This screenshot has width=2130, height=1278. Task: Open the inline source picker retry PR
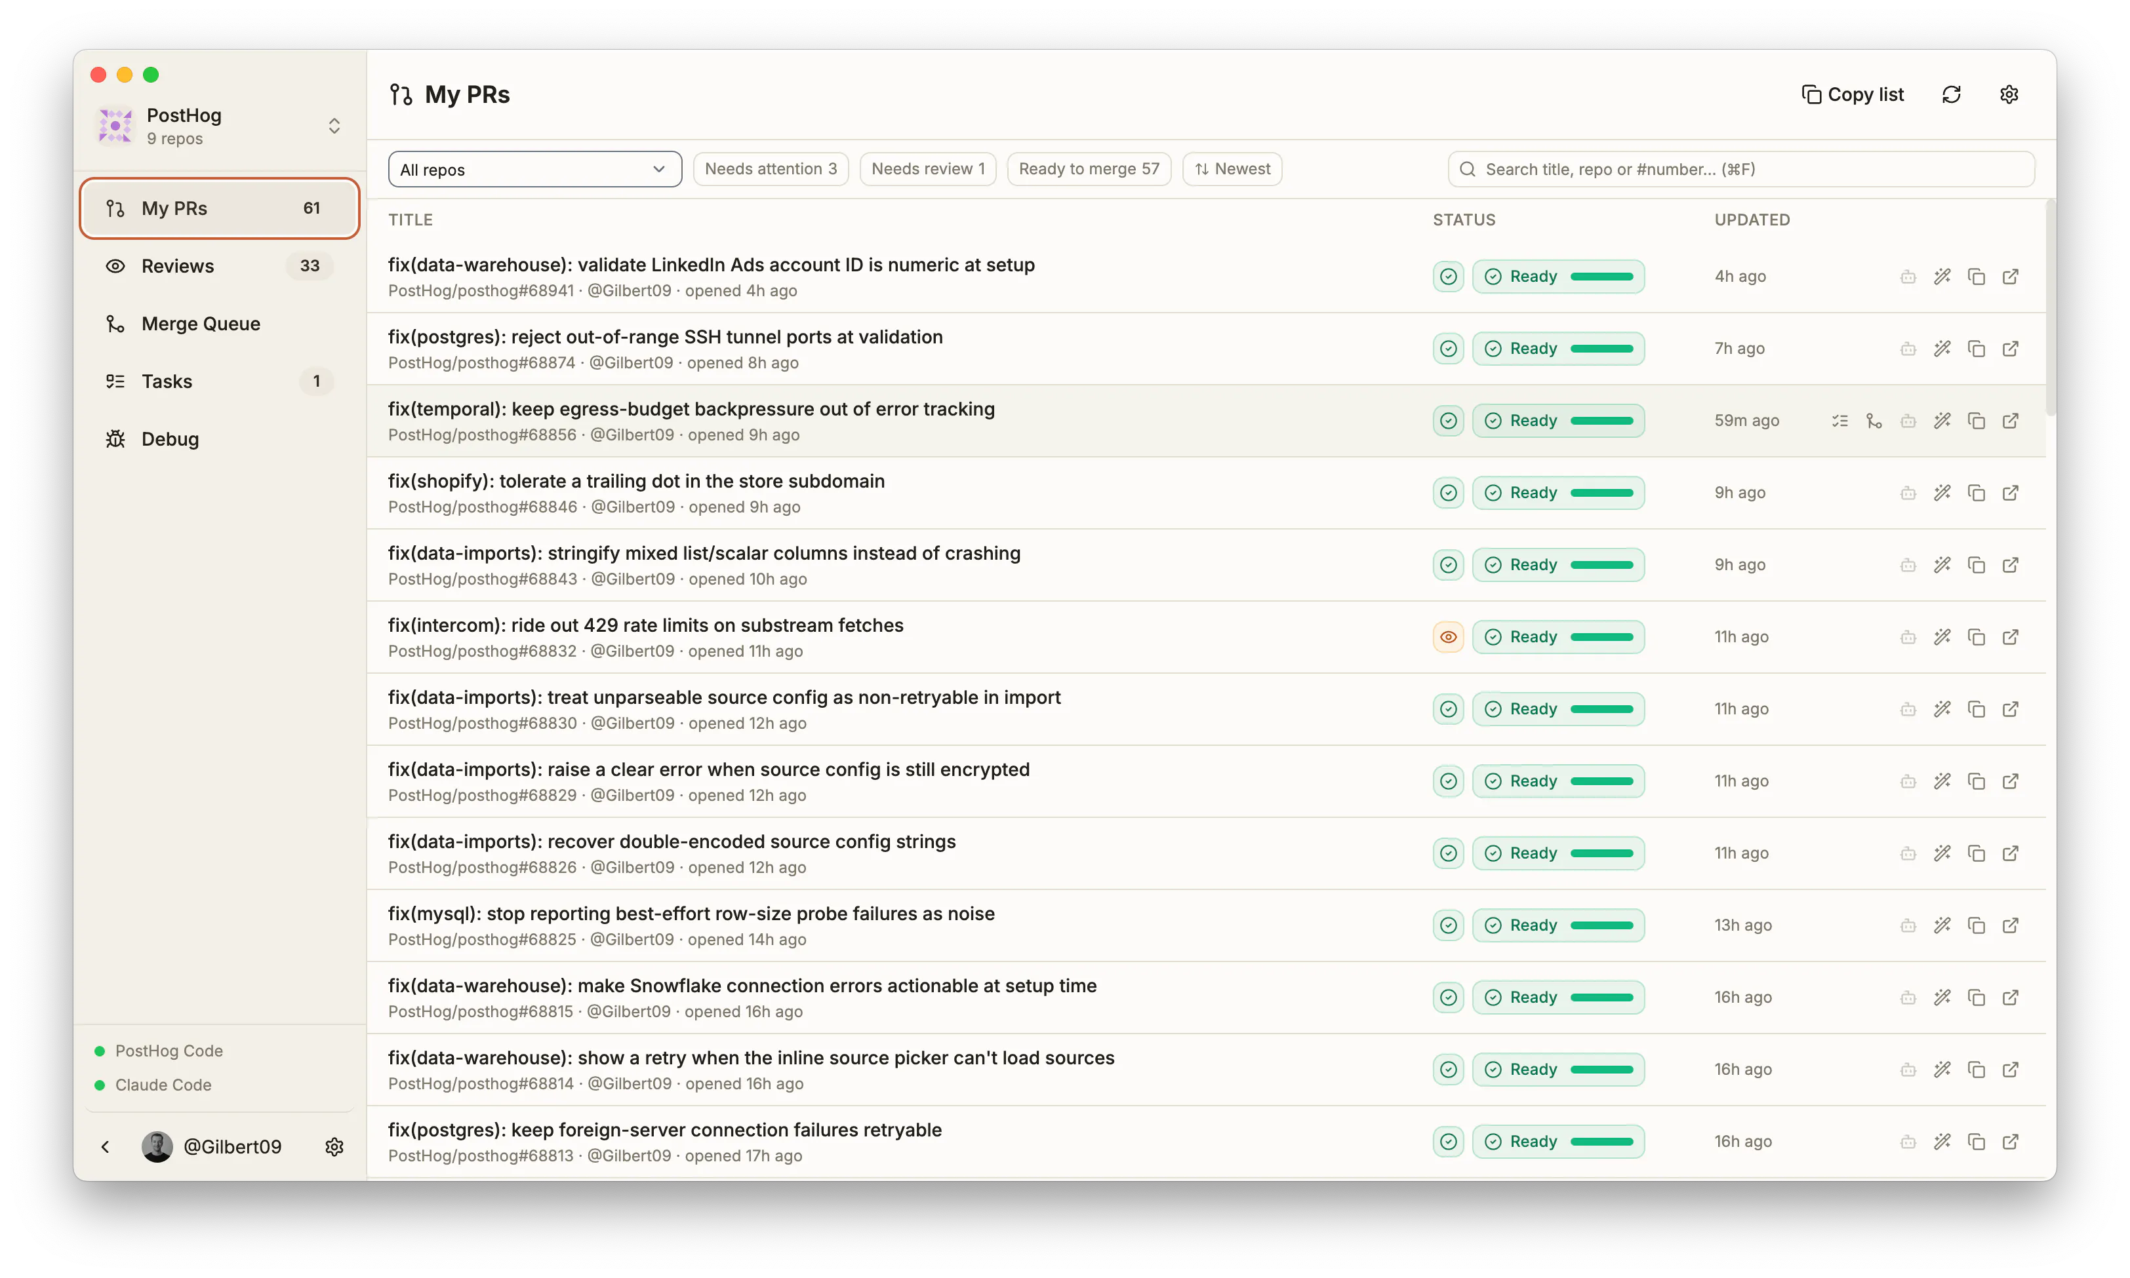(750, 1058)
